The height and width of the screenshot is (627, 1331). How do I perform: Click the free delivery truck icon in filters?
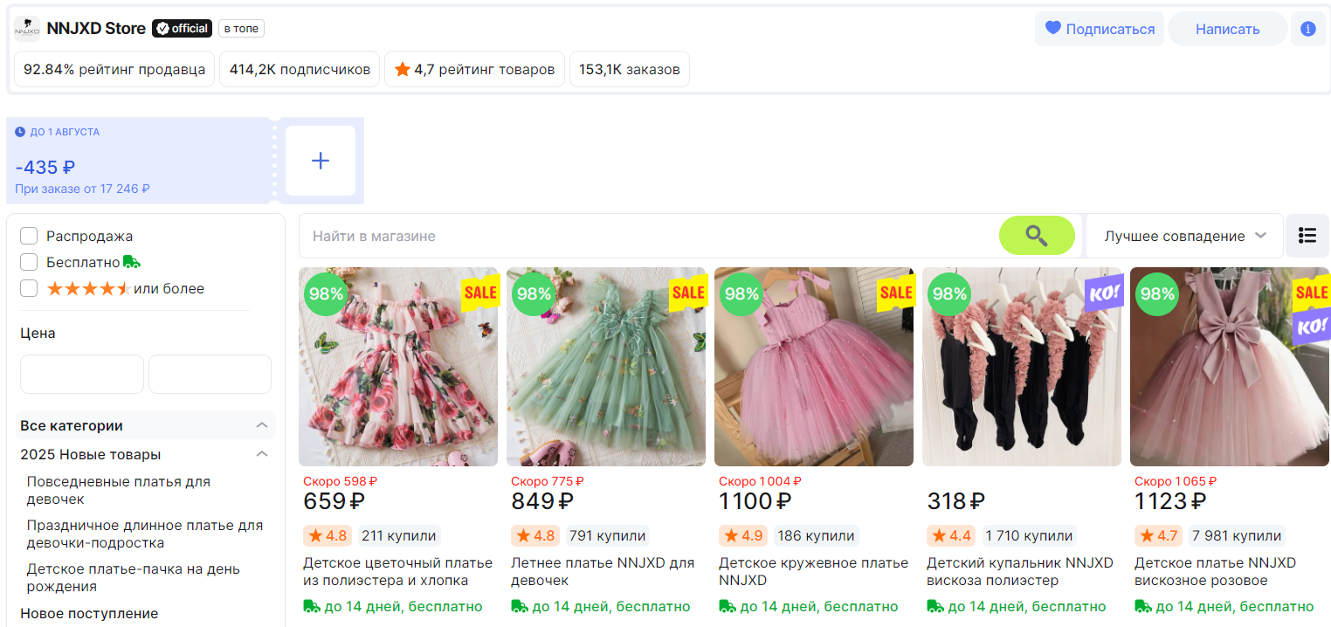point(132,262)
